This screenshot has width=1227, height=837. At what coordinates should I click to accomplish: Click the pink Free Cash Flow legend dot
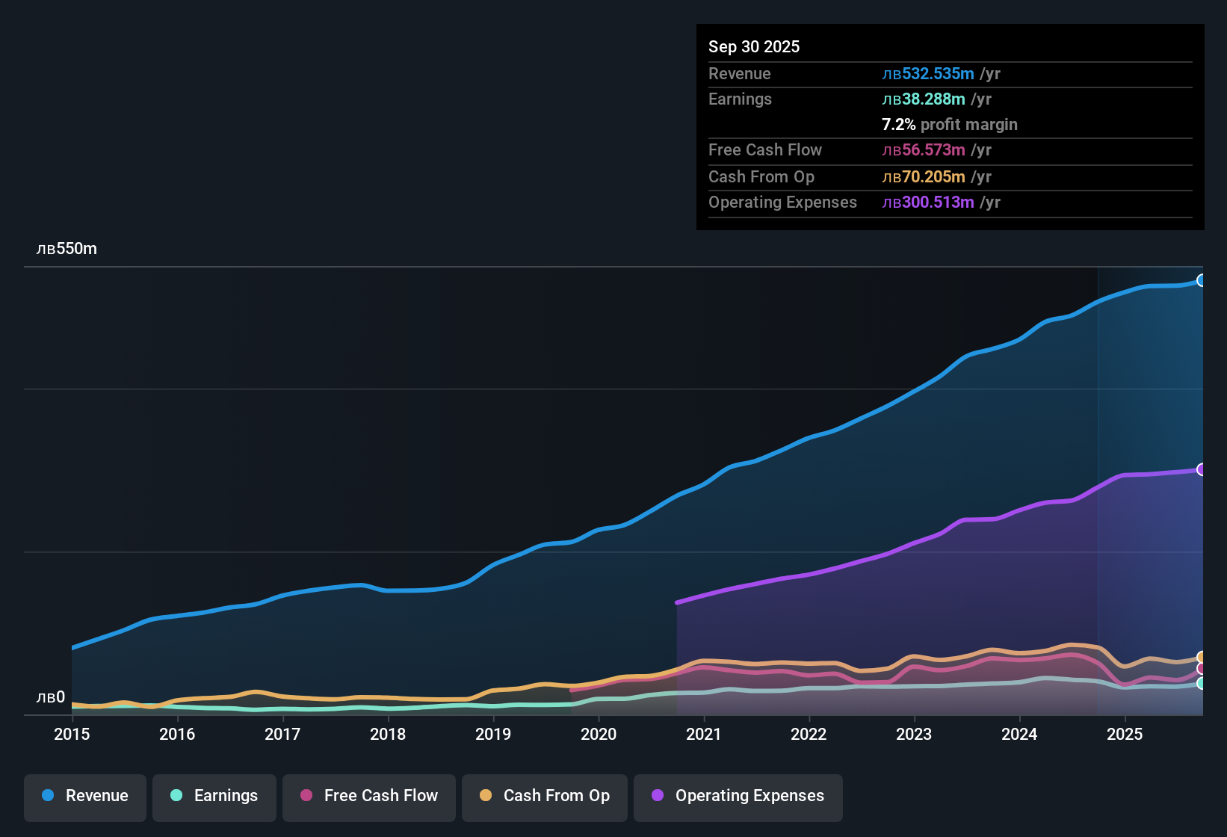pos(305,796)
